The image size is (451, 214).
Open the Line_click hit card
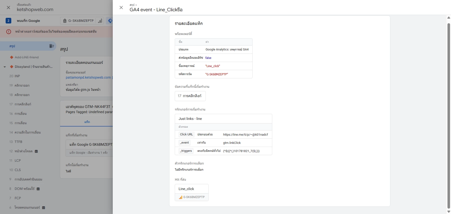[x=191, y=192]
